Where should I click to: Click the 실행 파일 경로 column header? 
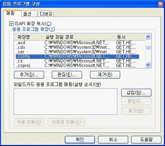click(x=78, y=37)
